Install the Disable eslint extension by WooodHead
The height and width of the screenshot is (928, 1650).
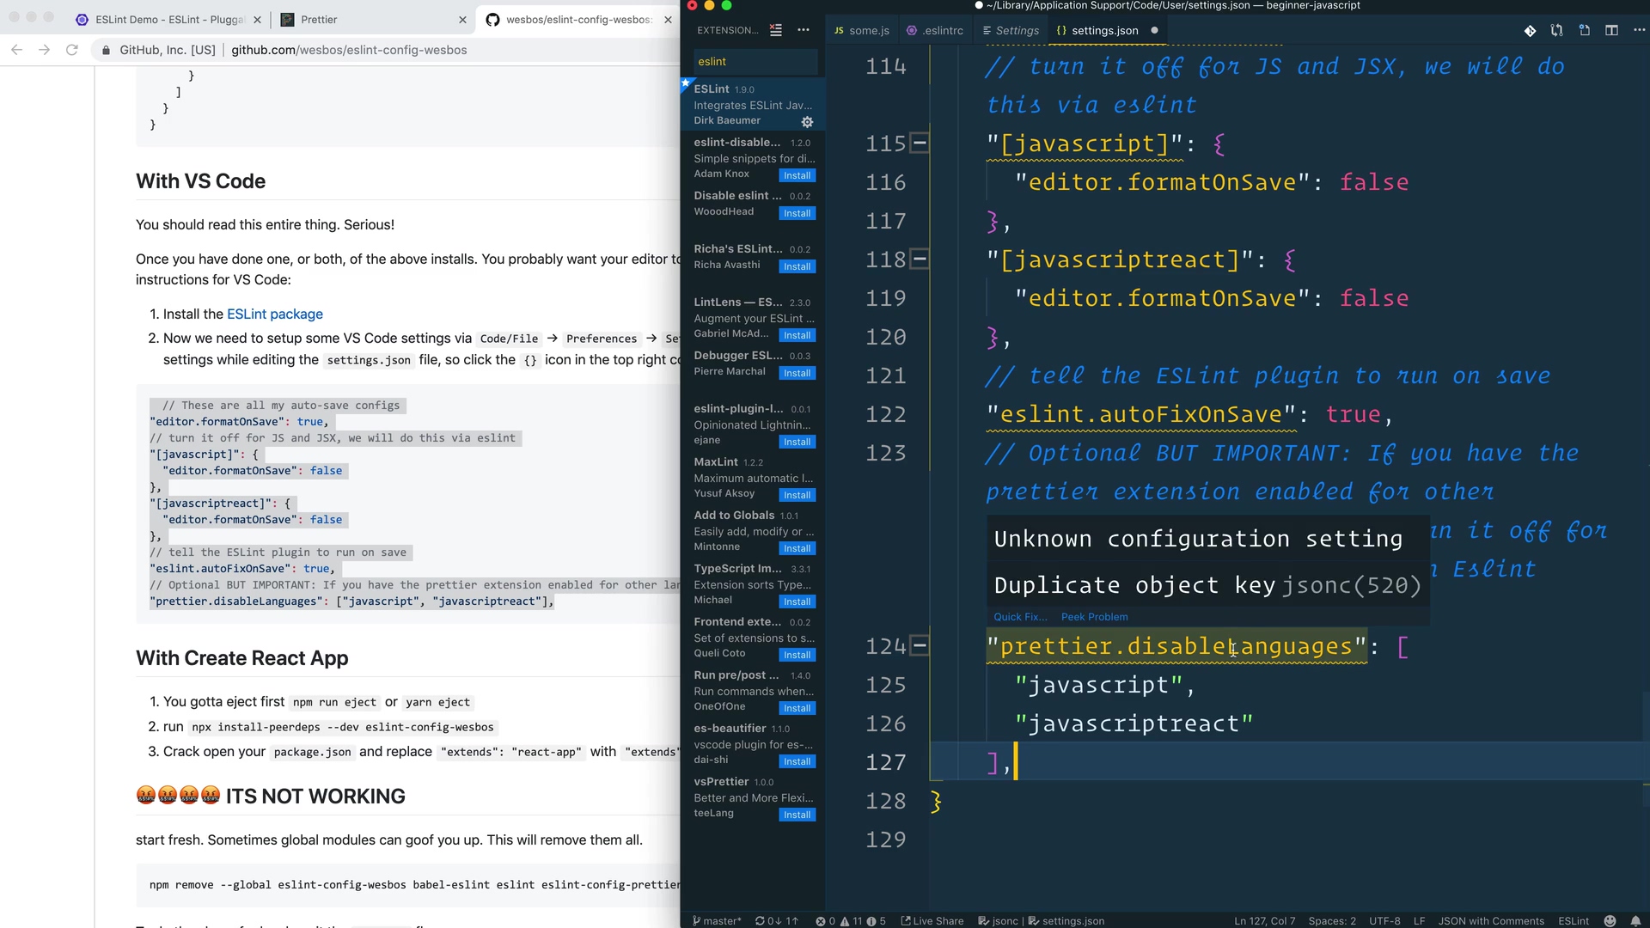click(797, 213)
